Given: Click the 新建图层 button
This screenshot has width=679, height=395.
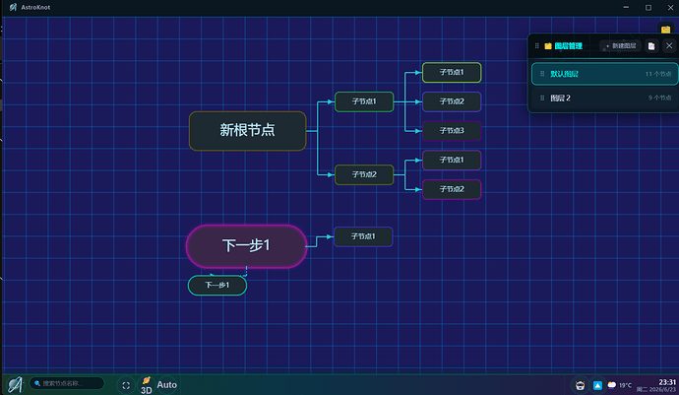Looking at the screenshot, I should 621,46.
